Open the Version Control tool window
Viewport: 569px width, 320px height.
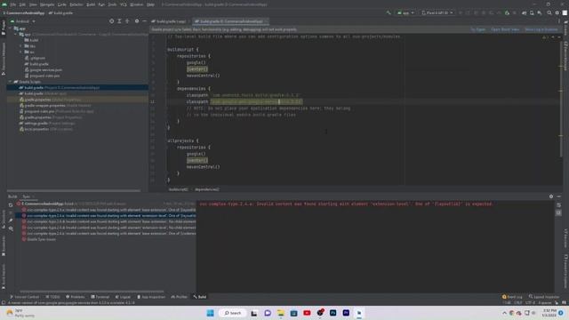point(24,297)
